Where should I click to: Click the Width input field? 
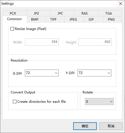click(42, 42)
